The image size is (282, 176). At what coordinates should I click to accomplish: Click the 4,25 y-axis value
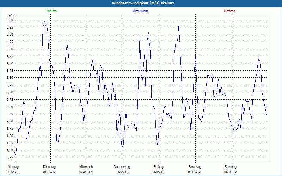10,56
